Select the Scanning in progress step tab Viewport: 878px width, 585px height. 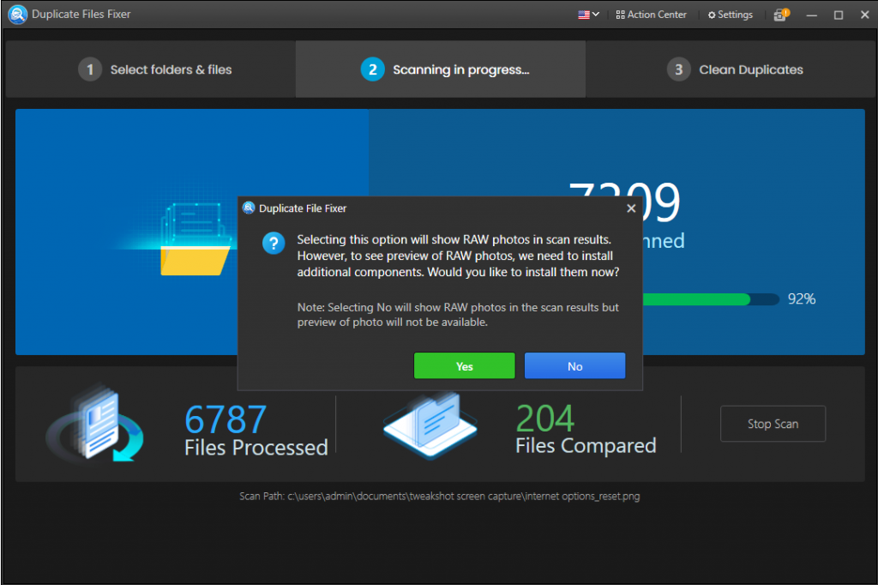tap(441, 69)
